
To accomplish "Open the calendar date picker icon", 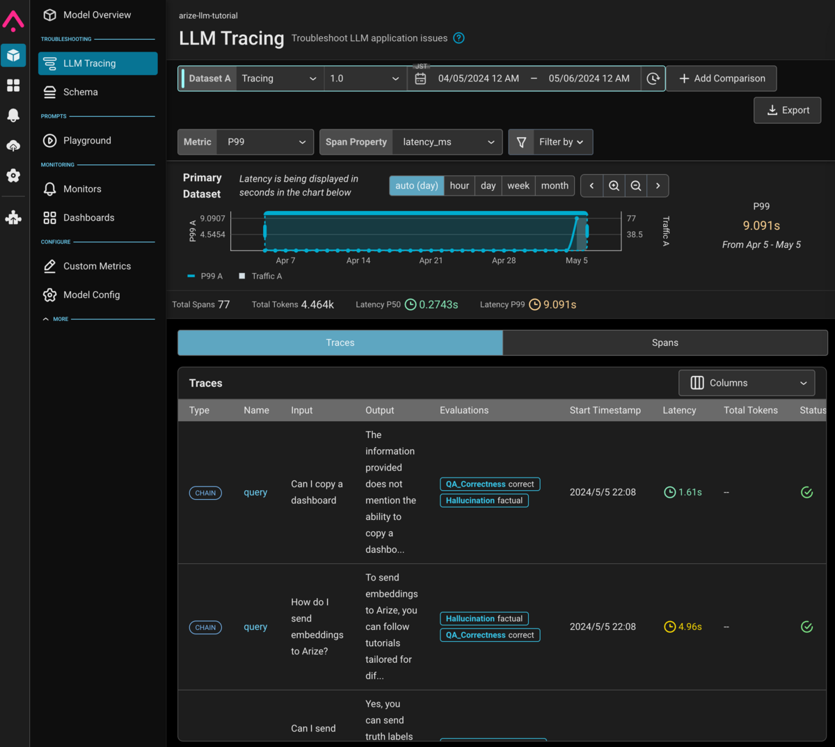I will click(x=420, y=79).
